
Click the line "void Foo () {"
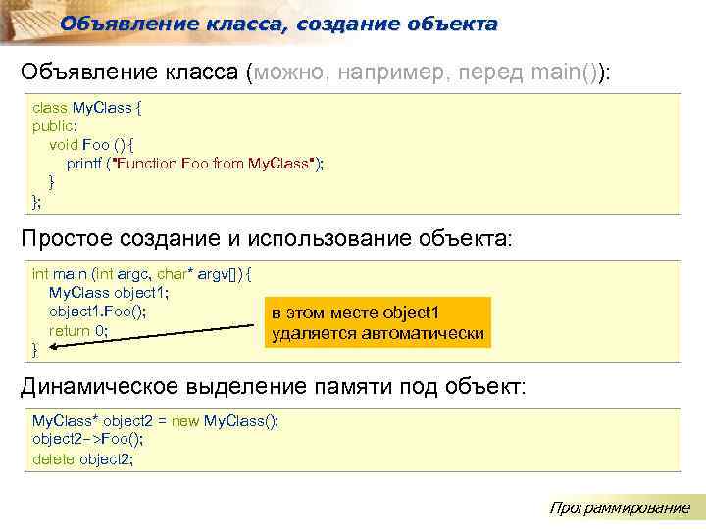tap(91, 145)
